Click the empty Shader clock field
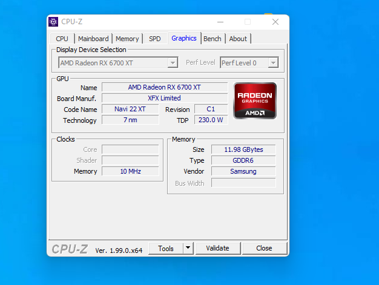 pyautogui.click(x=130, y=160)
